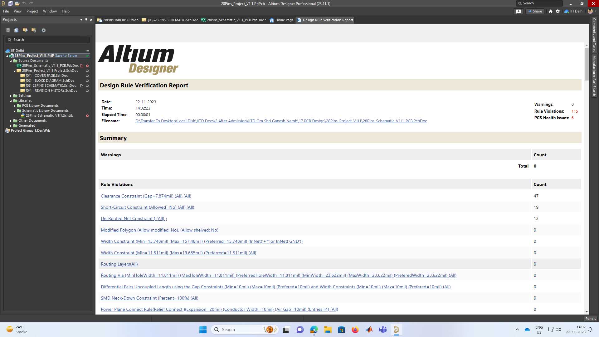Expand the PCB Library Documents folder
Image resolution: width=599 pixels, height=337 pixels.
tap(15, 106)
